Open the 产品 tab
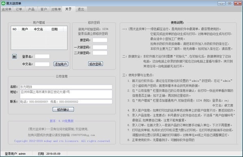The width and height of the screenshot is (243, 157). click(31, 9)
